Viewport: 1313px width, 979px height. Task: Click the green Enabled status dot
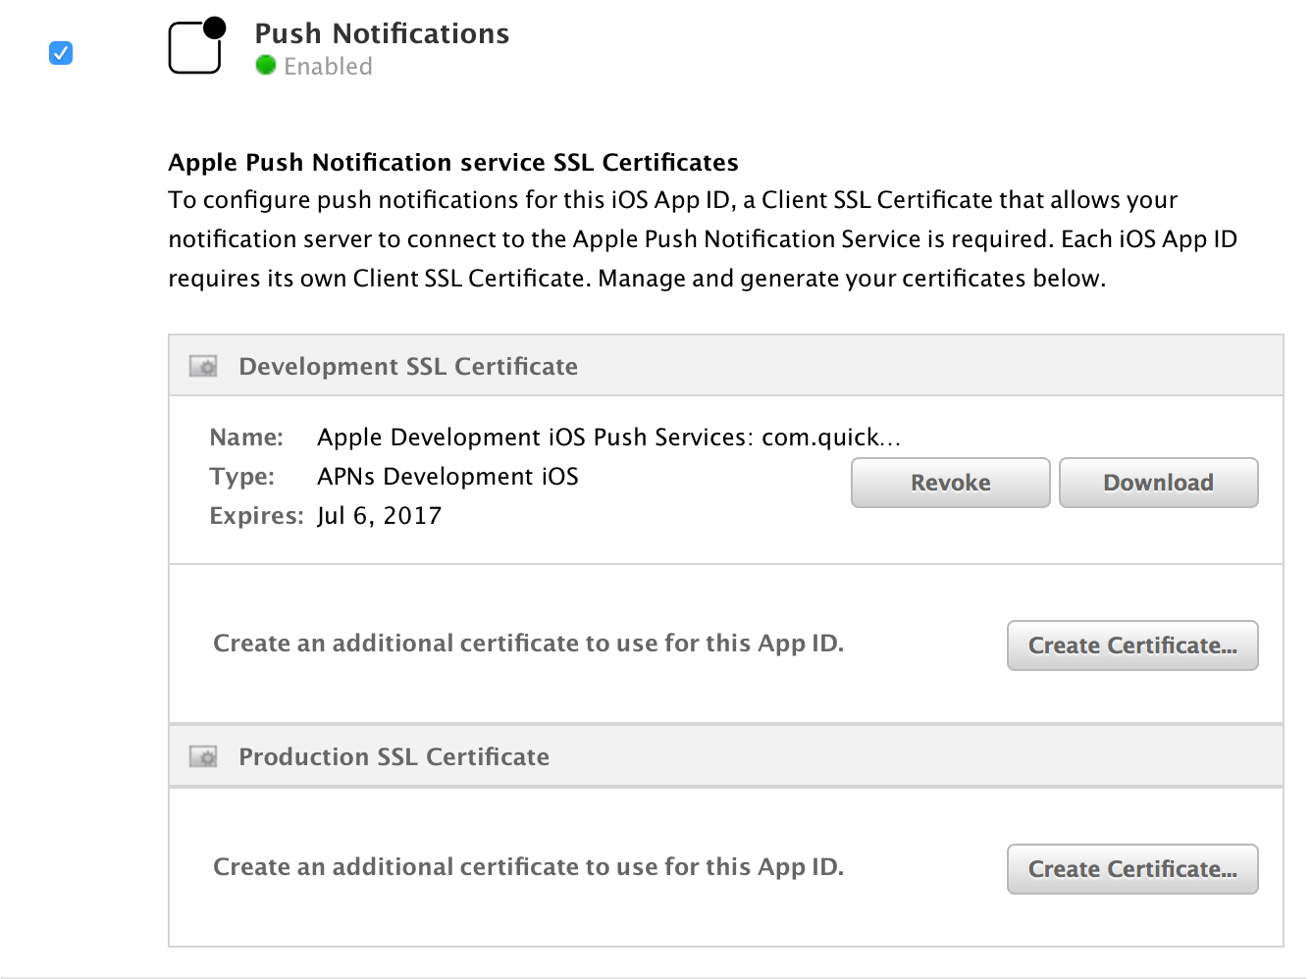[265, 65]
